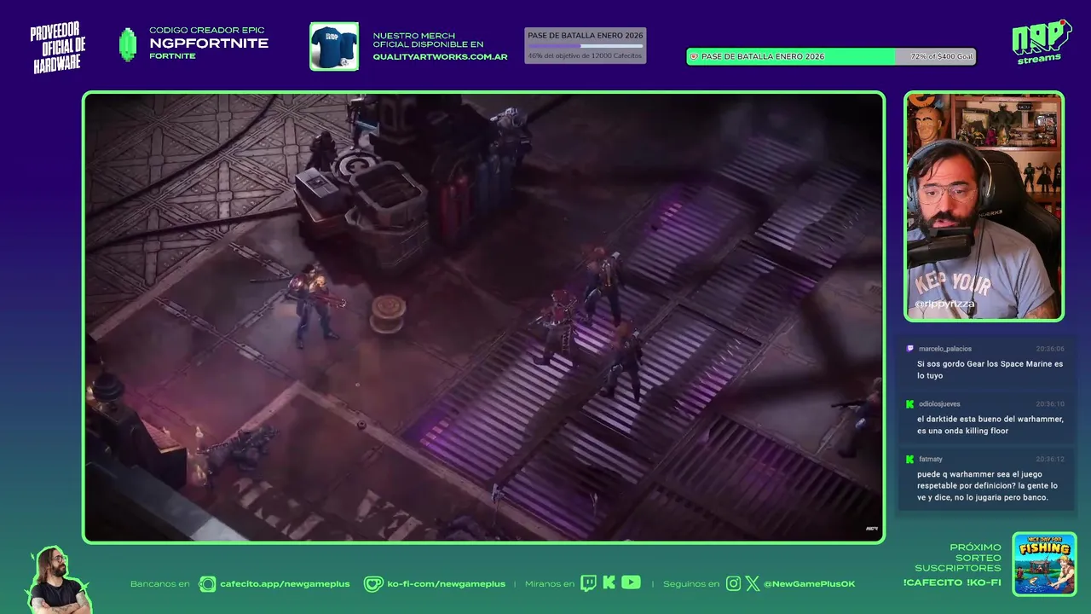Click Pase de Batalla Enero 2026 gray widget title
This screenshot has width=1091, height=614.
pos(585,36)
